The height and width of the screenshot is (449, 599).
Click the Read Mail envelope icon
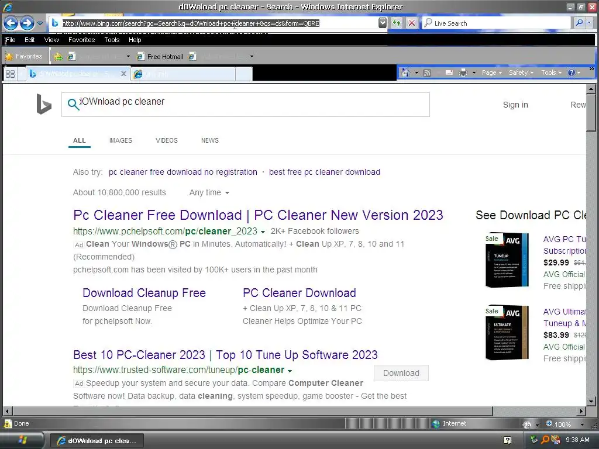pos(449,72)
